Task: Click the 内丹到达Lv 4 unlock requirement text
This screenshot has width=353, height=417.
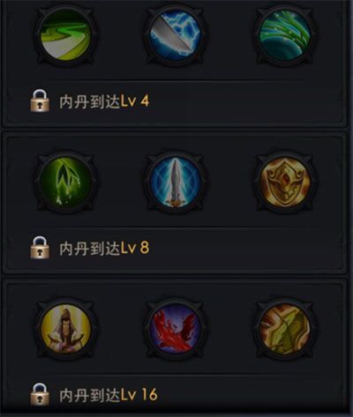Action: coord(104,101)
